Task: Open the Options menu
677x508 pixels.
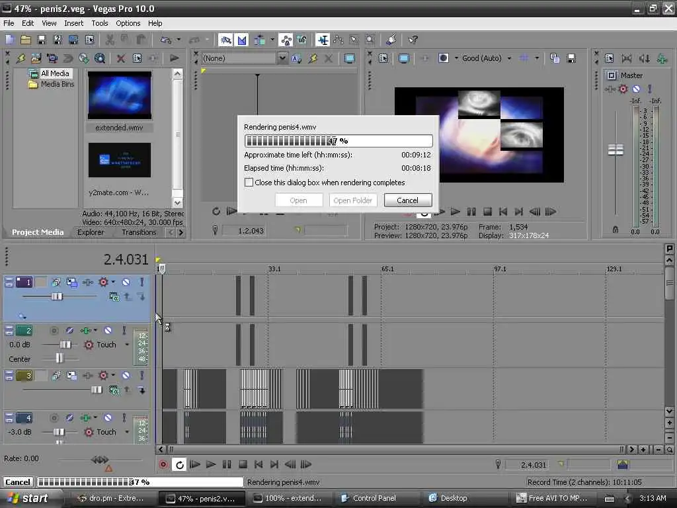Action: pos(128,23)
